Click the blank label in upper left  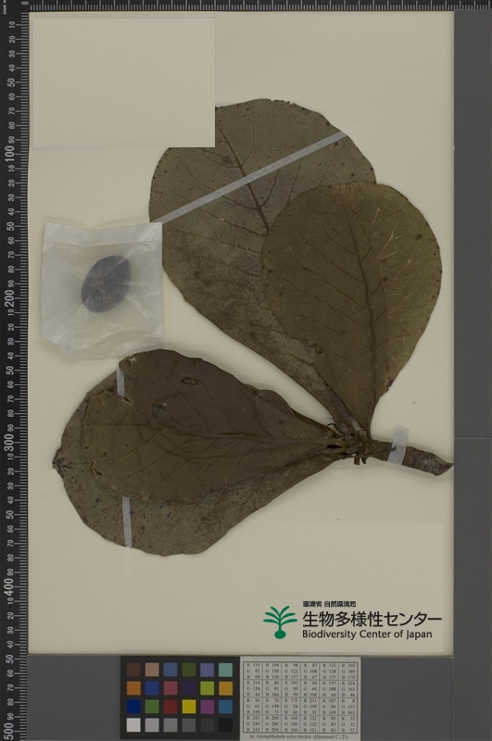(123, 82)
